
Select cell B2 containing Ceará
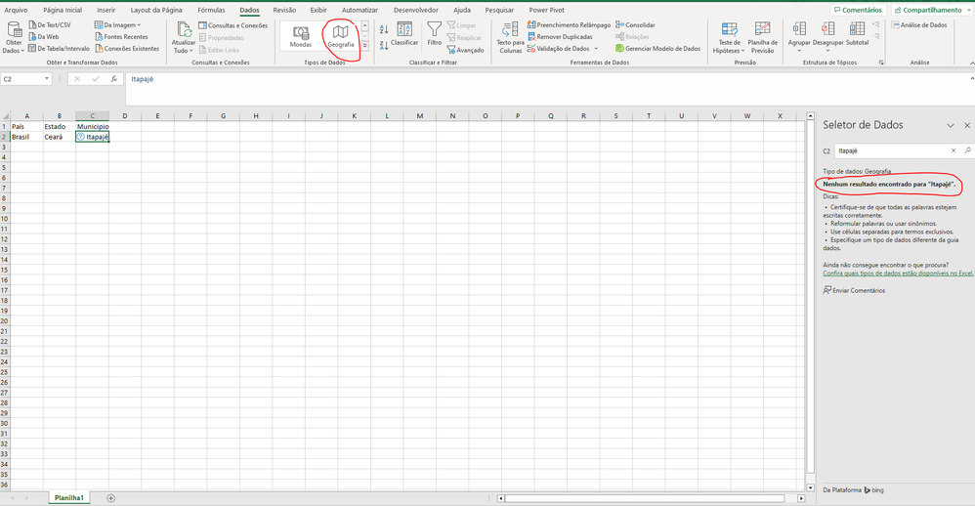point(59,137)
